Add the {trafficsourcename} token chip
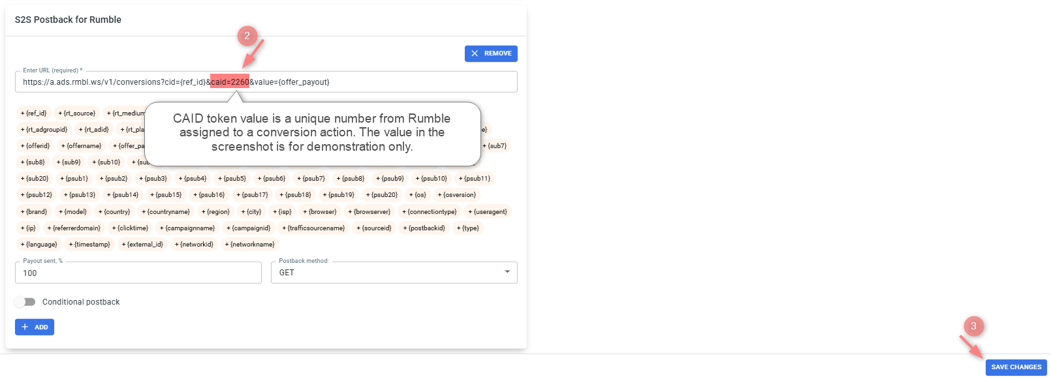The height and width of the screenshot is (379, 1051). [313, 228]
